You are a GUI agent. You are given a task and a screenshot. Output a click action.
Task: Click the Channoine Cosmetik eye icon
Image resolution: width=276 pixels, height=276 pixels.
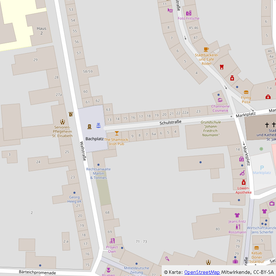click(220, 100)
